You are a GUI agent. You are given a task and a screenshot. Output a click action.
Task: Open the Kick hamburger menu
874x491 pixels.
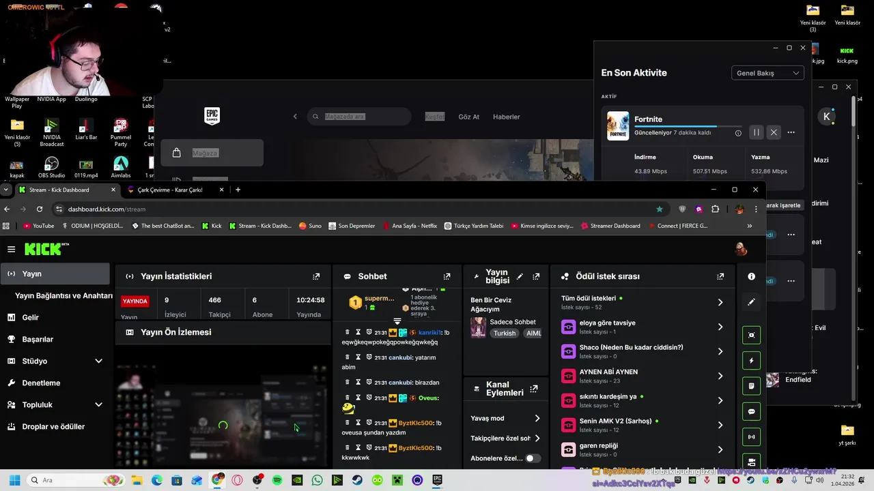coord(11,250)
